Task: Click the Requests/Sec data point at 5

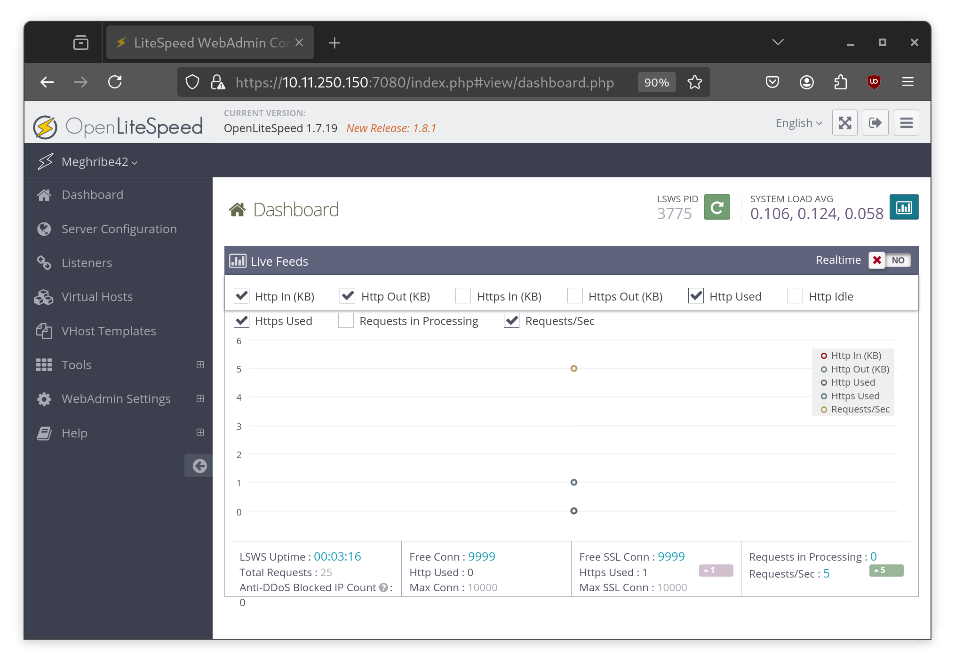Action: [x=574, y=368]
